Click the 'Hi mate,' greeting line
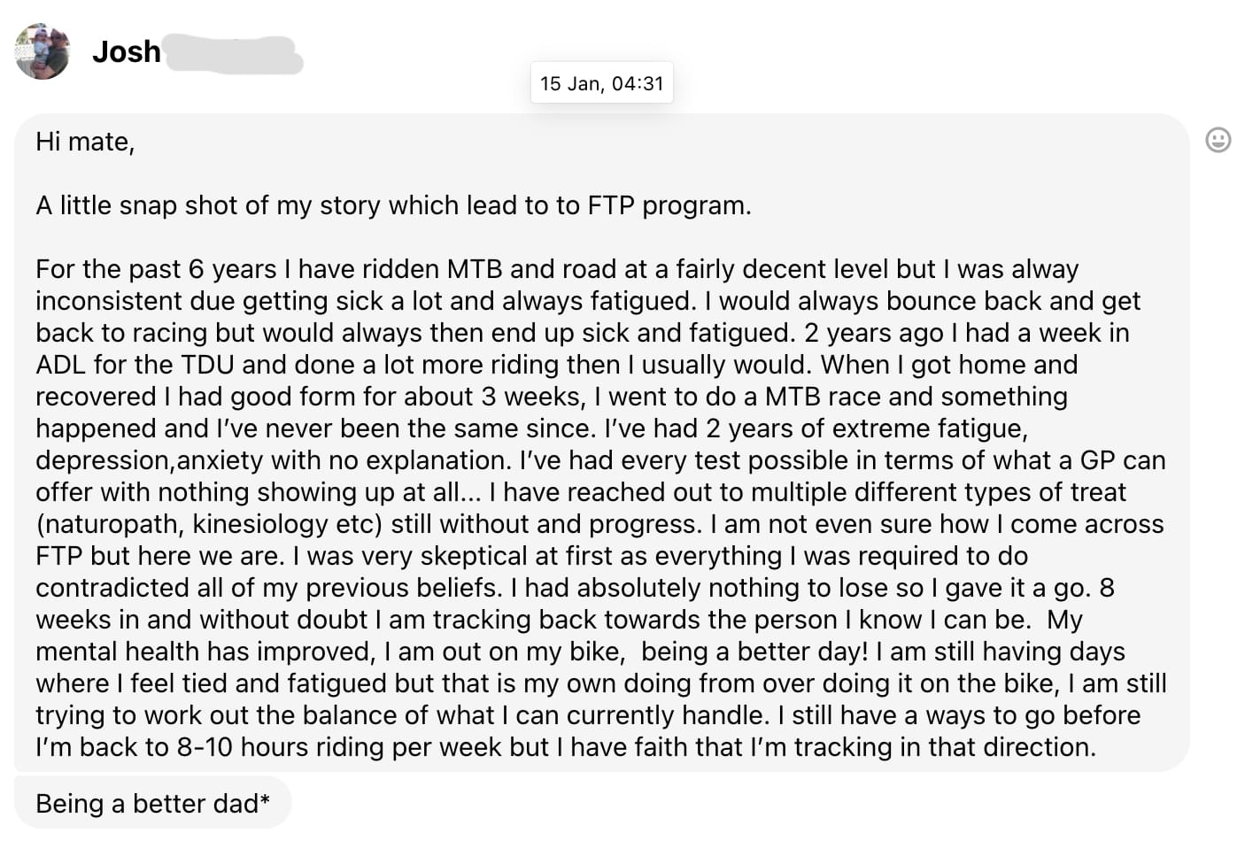The height and width of the screenshot is (841, 1245). pyautogui.click(x=85, y=142)
